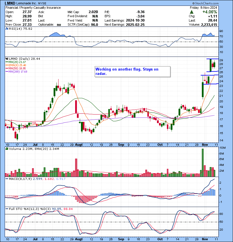The image size is (233, 242).
Task: Click the RSI indicator icon beside RSI(14)
Action: pos(7,29)
